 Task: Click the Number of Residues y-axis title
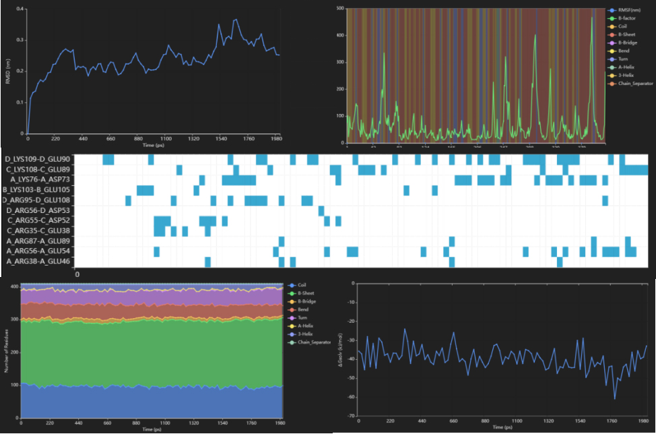tap(6, 350)
